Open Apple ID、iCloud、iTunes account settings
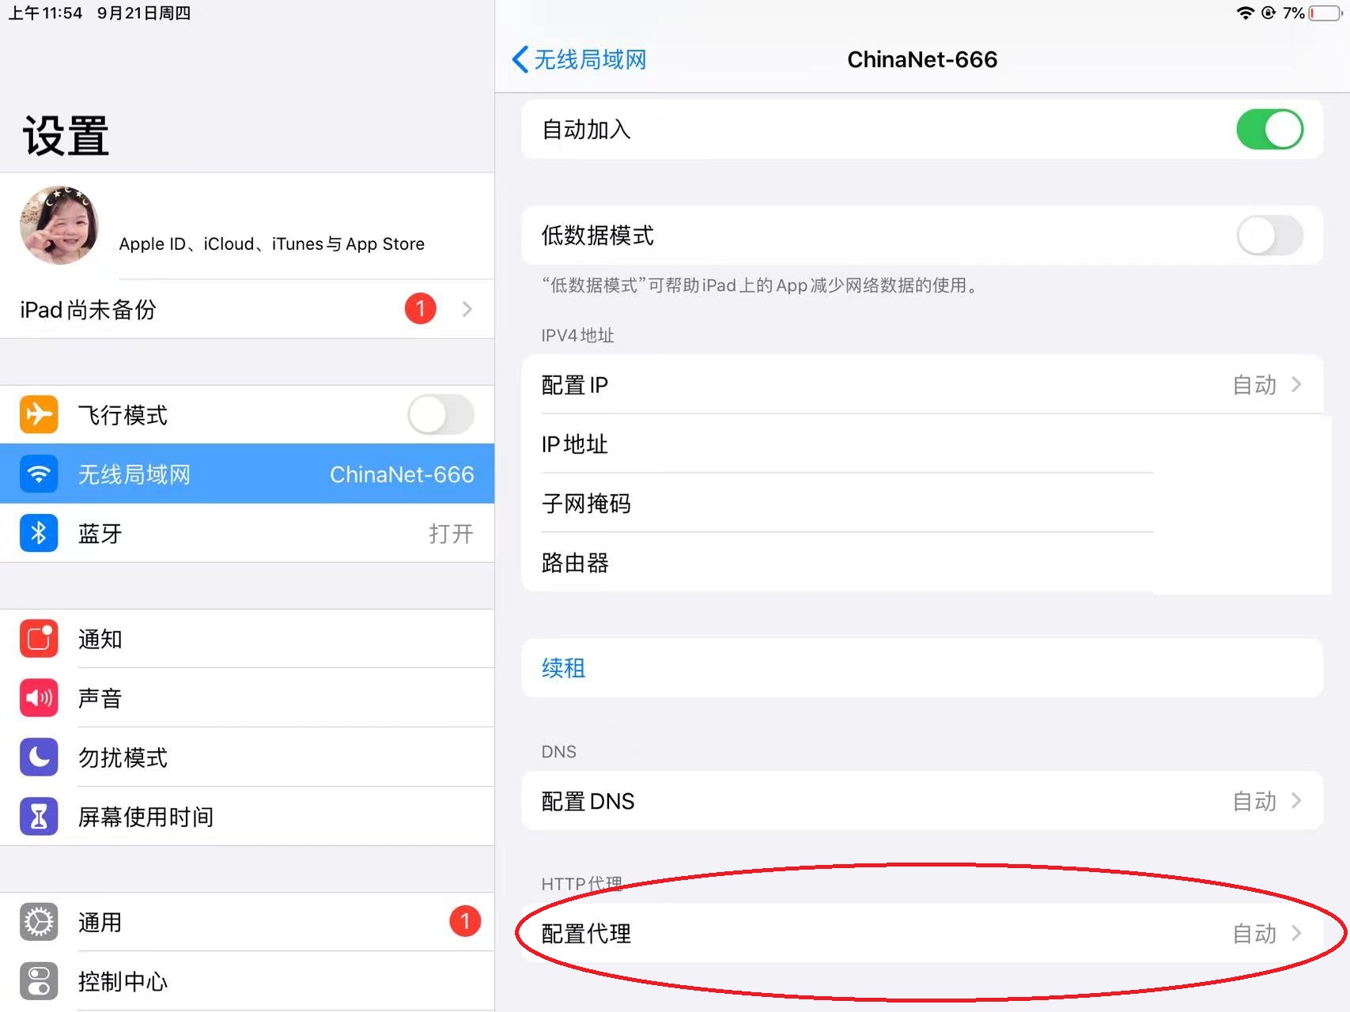This screenshot has width=1350, height=1012. pos(247,226)
